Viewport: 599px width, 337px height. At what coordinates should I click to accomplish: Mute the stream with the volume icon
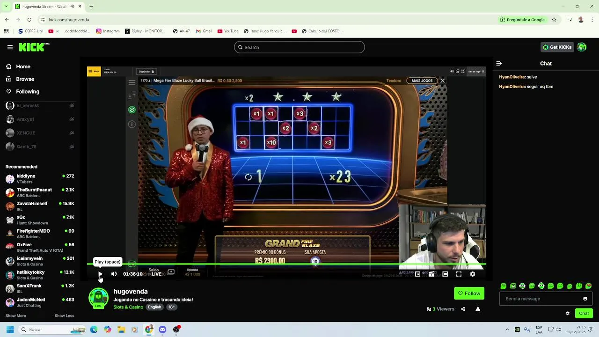114,274
